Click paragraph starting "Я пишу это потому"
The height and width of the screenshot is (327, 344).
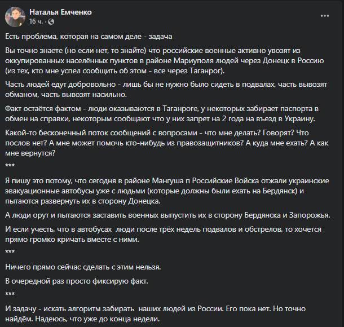(x=164, y=190)
